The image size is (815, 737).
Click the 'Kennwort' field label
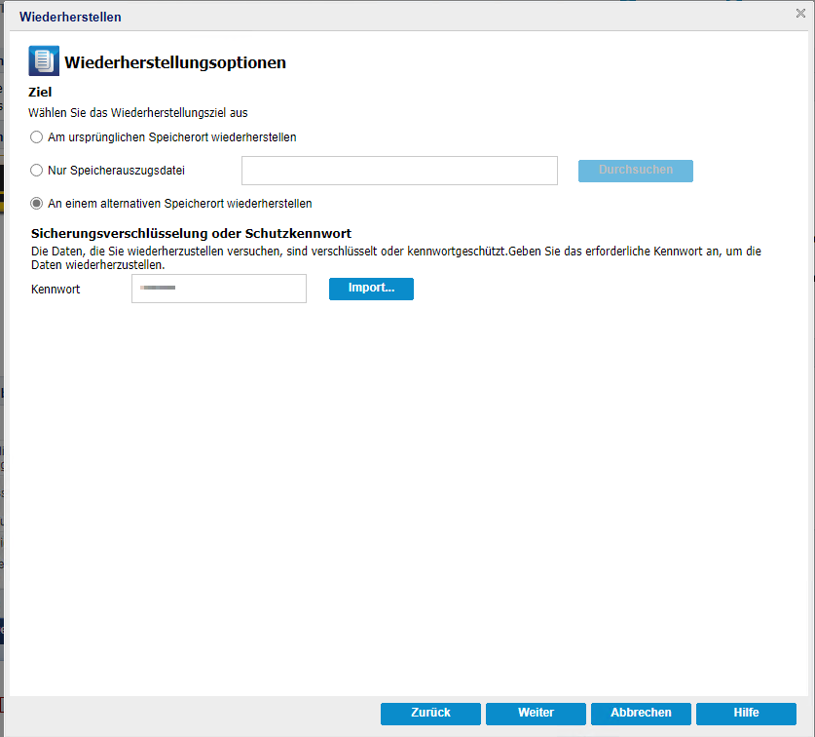(x=56, y=290)
